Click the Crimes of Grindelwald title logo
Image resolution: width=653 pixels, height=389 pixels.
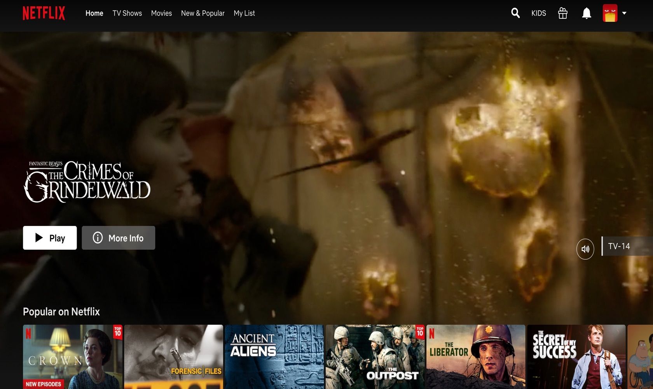click(x=87, y=182)
